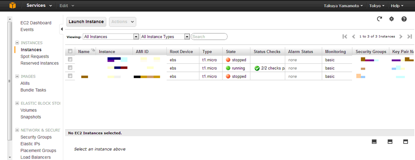This screenshot has width=415, height=160.
Task: Go to previous page of instances
Action: coord(353,36)
